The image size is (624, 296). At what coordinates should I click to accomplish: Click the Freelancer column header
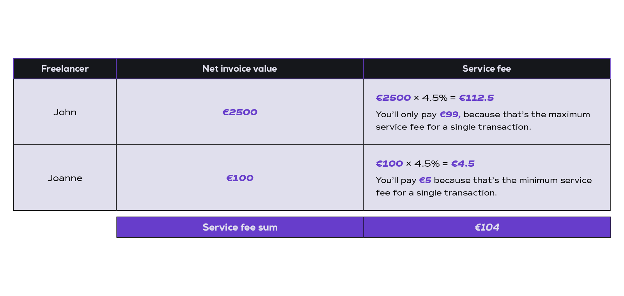click(x=65, y=69)
